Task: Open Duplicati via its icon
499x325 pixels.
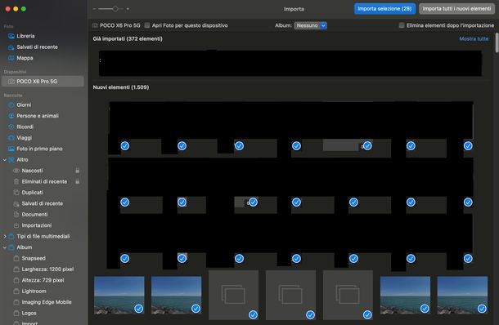Action: tap(16, 193)
